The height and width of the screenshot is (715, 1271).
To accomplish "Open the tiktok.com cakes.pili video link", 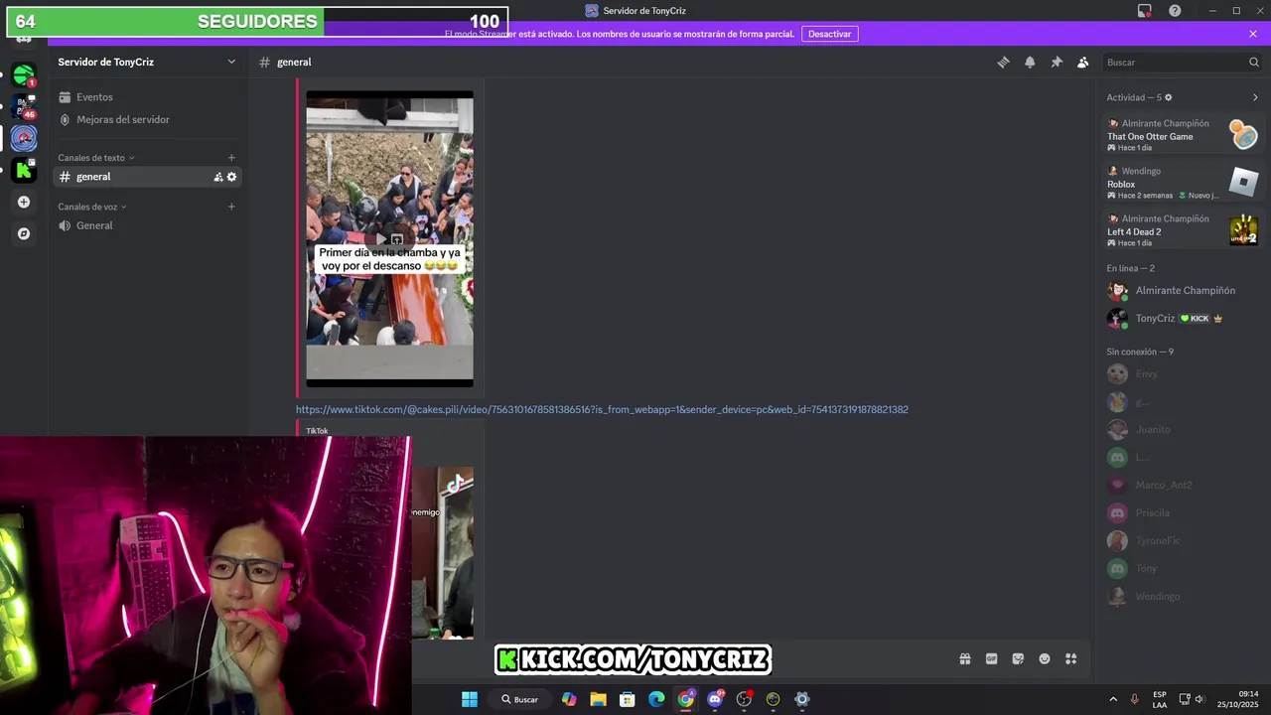I will pos(602,409).
